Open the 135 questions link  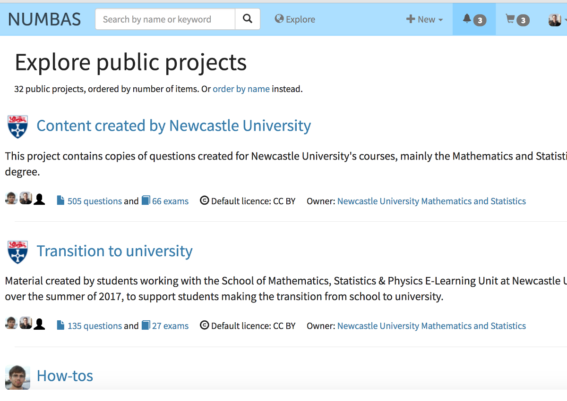point(89,326)
